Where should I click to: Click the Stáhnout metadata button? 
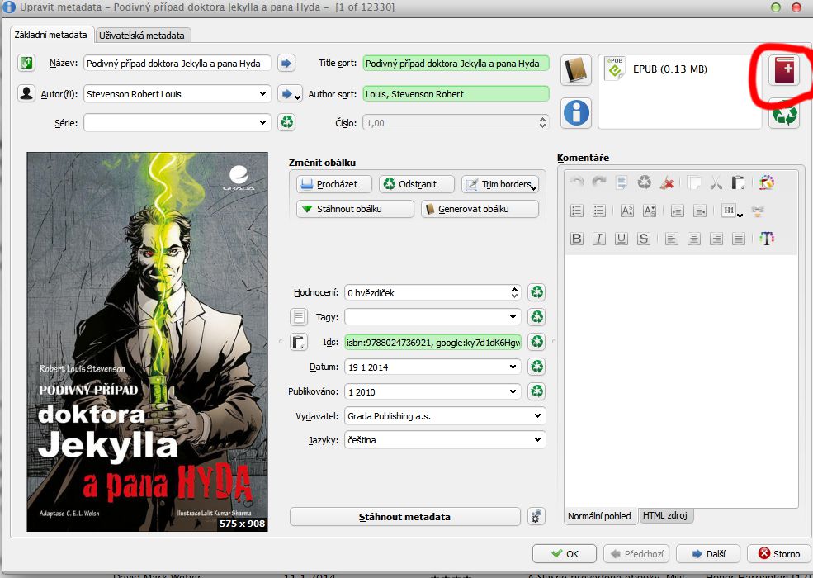[405, 516]
